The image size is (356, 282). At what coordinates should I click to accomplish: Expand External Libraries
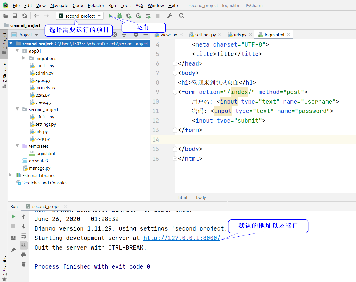pyautogui.click(x=11, y=175)
